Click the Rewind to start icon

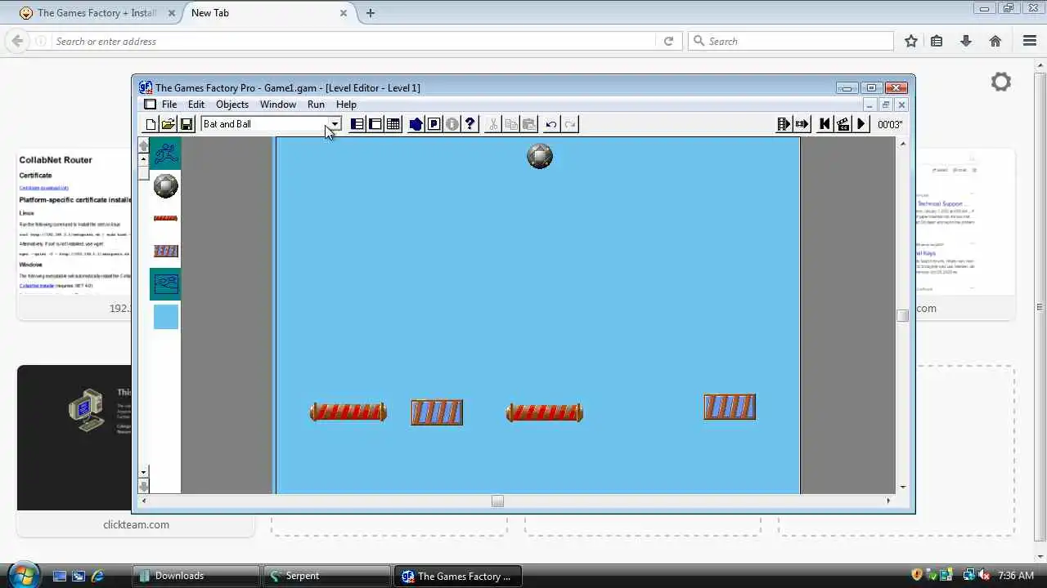tap(825, 124)
